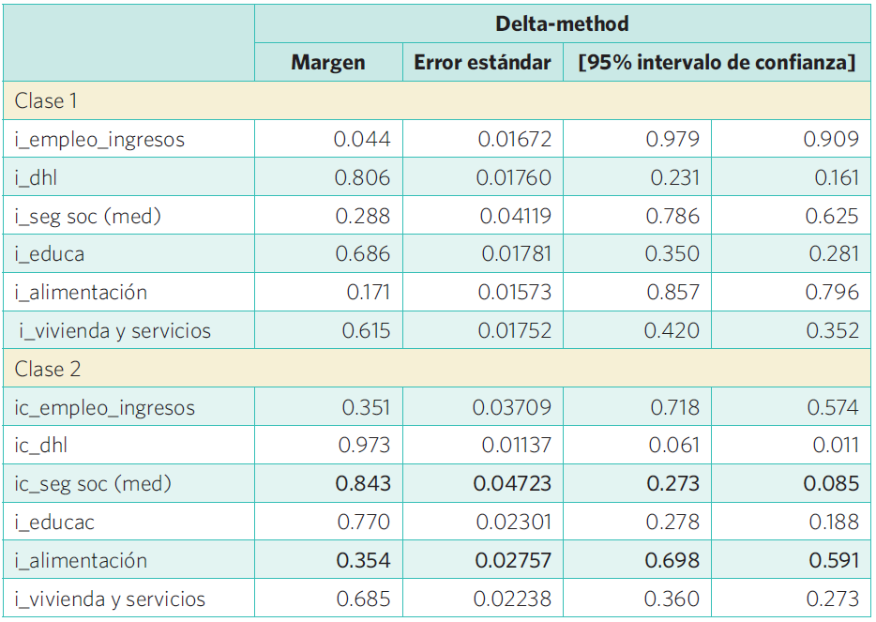Select the Margen column header

[327, 63]
